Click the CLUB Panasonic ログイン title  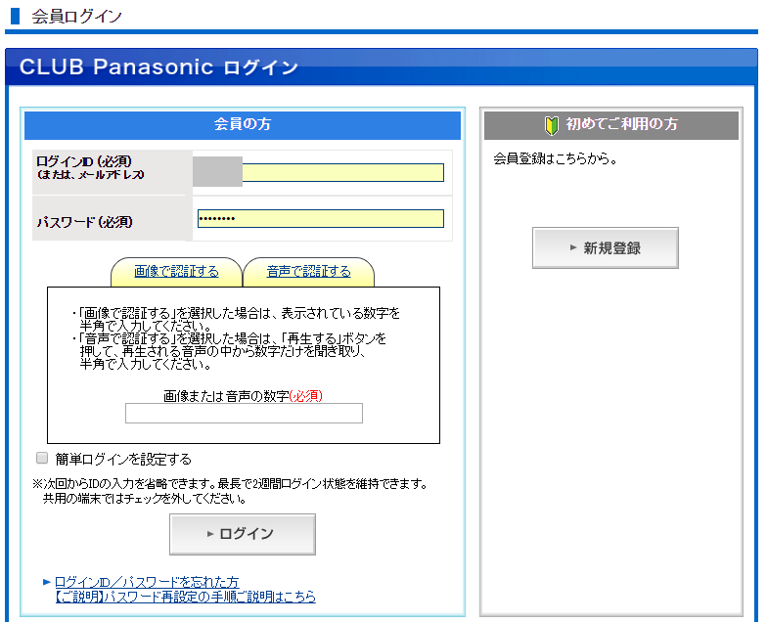point(158,67)
